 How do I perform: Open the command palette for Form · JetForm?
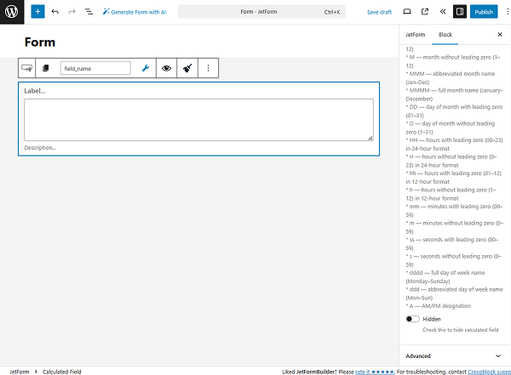tap(261, 12)
